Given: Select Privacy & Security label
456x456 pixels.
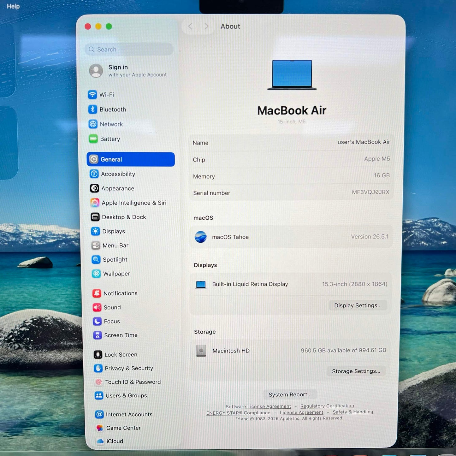Looking at the screenshot, I should [x=129, y=368].
